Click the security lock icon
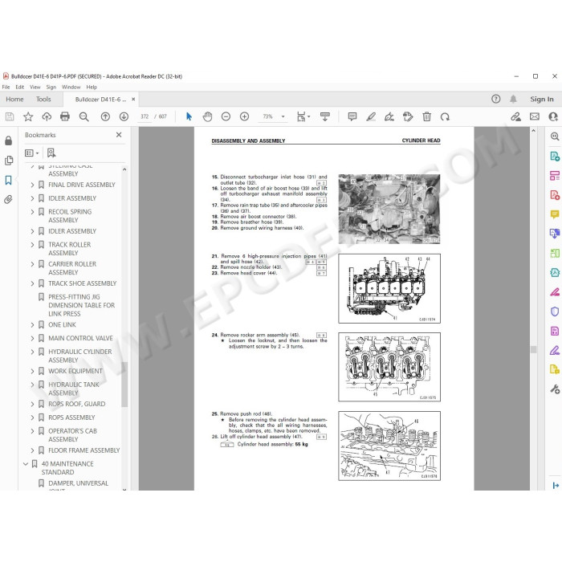This screenshot has height=562, width=562. [9, 140]
